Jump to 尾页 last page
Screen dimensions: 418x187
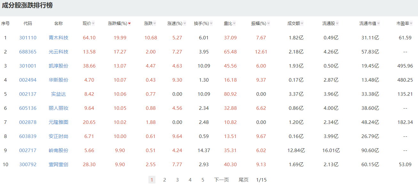[x=244, y=180]
